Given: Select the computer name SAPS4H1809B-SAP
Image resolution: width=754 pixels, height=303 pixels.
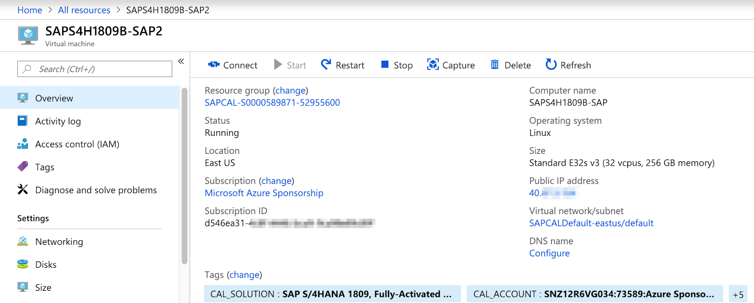Looking at the screenshot, I should tap(568, 103).
